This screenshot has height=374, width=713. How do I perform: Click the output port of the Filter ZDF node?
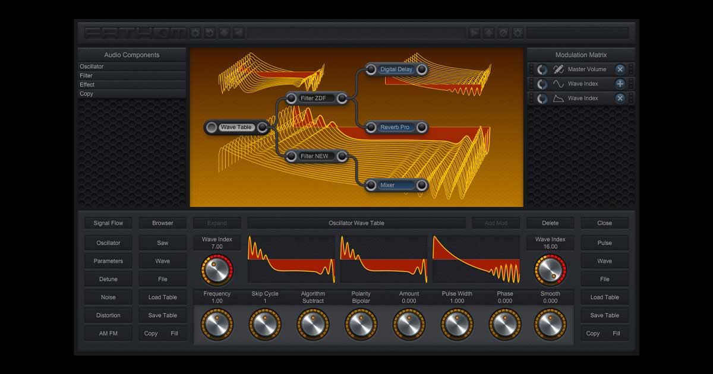click(x=342, y=99)
